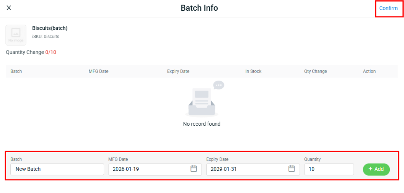404x193 pixels.
Task: Click the Confirm link
Action: click(388, 8)
